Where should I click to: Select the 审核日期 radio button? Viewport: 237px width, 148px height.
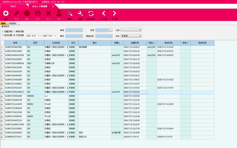(14, 31)
